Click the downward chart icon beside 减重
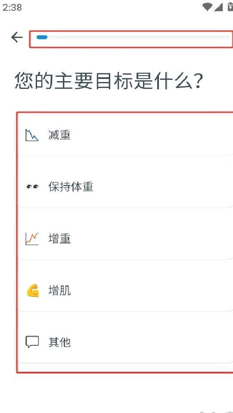Screen dimensions: 233x413 [32, 135]
